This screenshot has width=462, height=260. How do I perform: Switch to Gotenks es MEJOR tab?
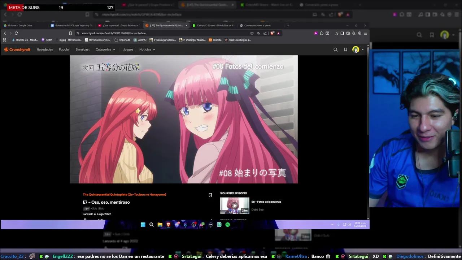pyautogui.click(x=71, y=26)
